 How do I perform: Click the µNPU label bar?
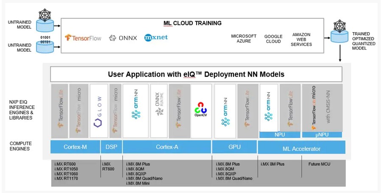pos(322,135)
